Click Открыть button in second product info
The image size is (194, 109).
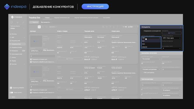[x=70, y=89]
